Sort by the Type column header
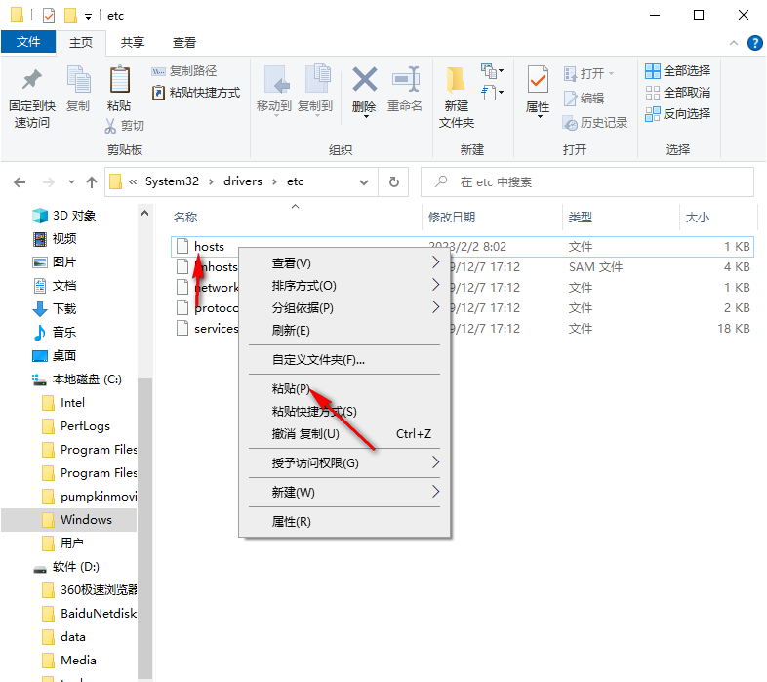This screenshot has height=682, width=767. coord(581,218)
